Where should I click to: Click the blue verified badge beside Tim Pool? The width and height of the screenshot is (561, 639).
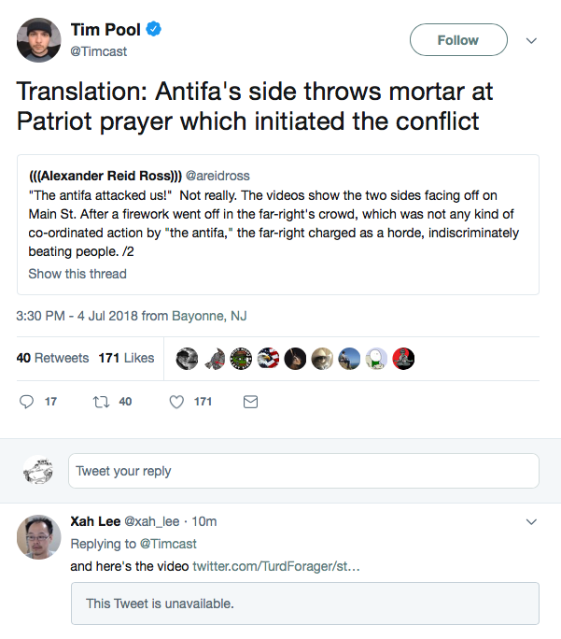[x=154, y=30]
